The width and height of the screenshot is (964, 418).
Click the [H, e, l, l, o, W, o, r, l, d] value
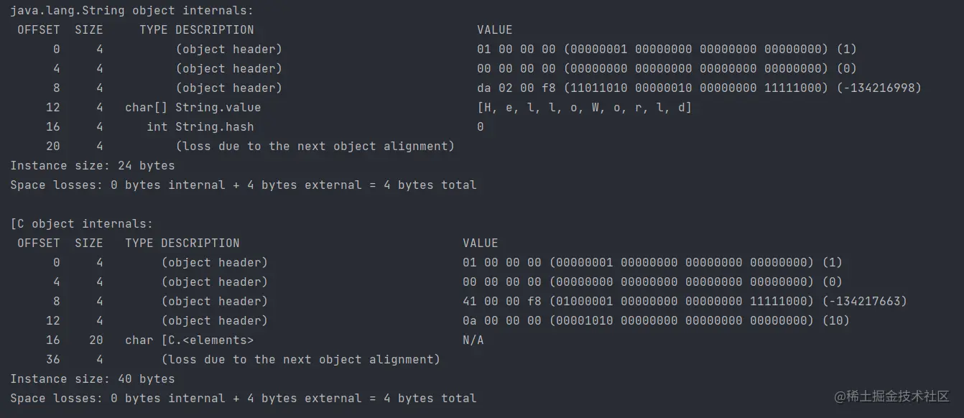(584, 108)
